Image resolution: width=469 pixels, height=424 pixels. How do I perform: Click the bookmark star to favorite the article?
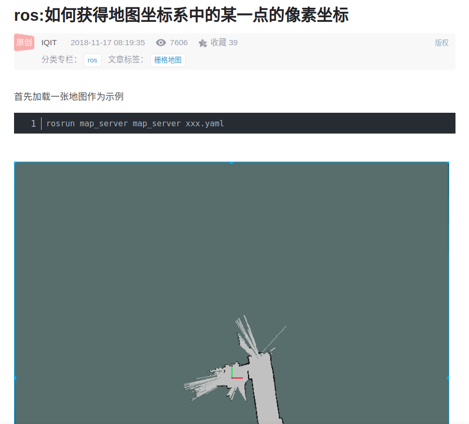pyautogui.click(x=202, y=43)
